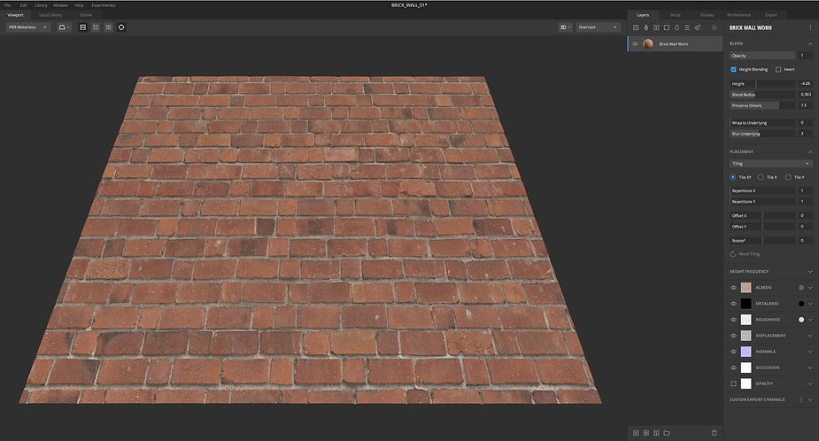Click the Add Layer Set plus icon
Screen dimensions: 819x441
pyautogui.click(x=656, y=27)
